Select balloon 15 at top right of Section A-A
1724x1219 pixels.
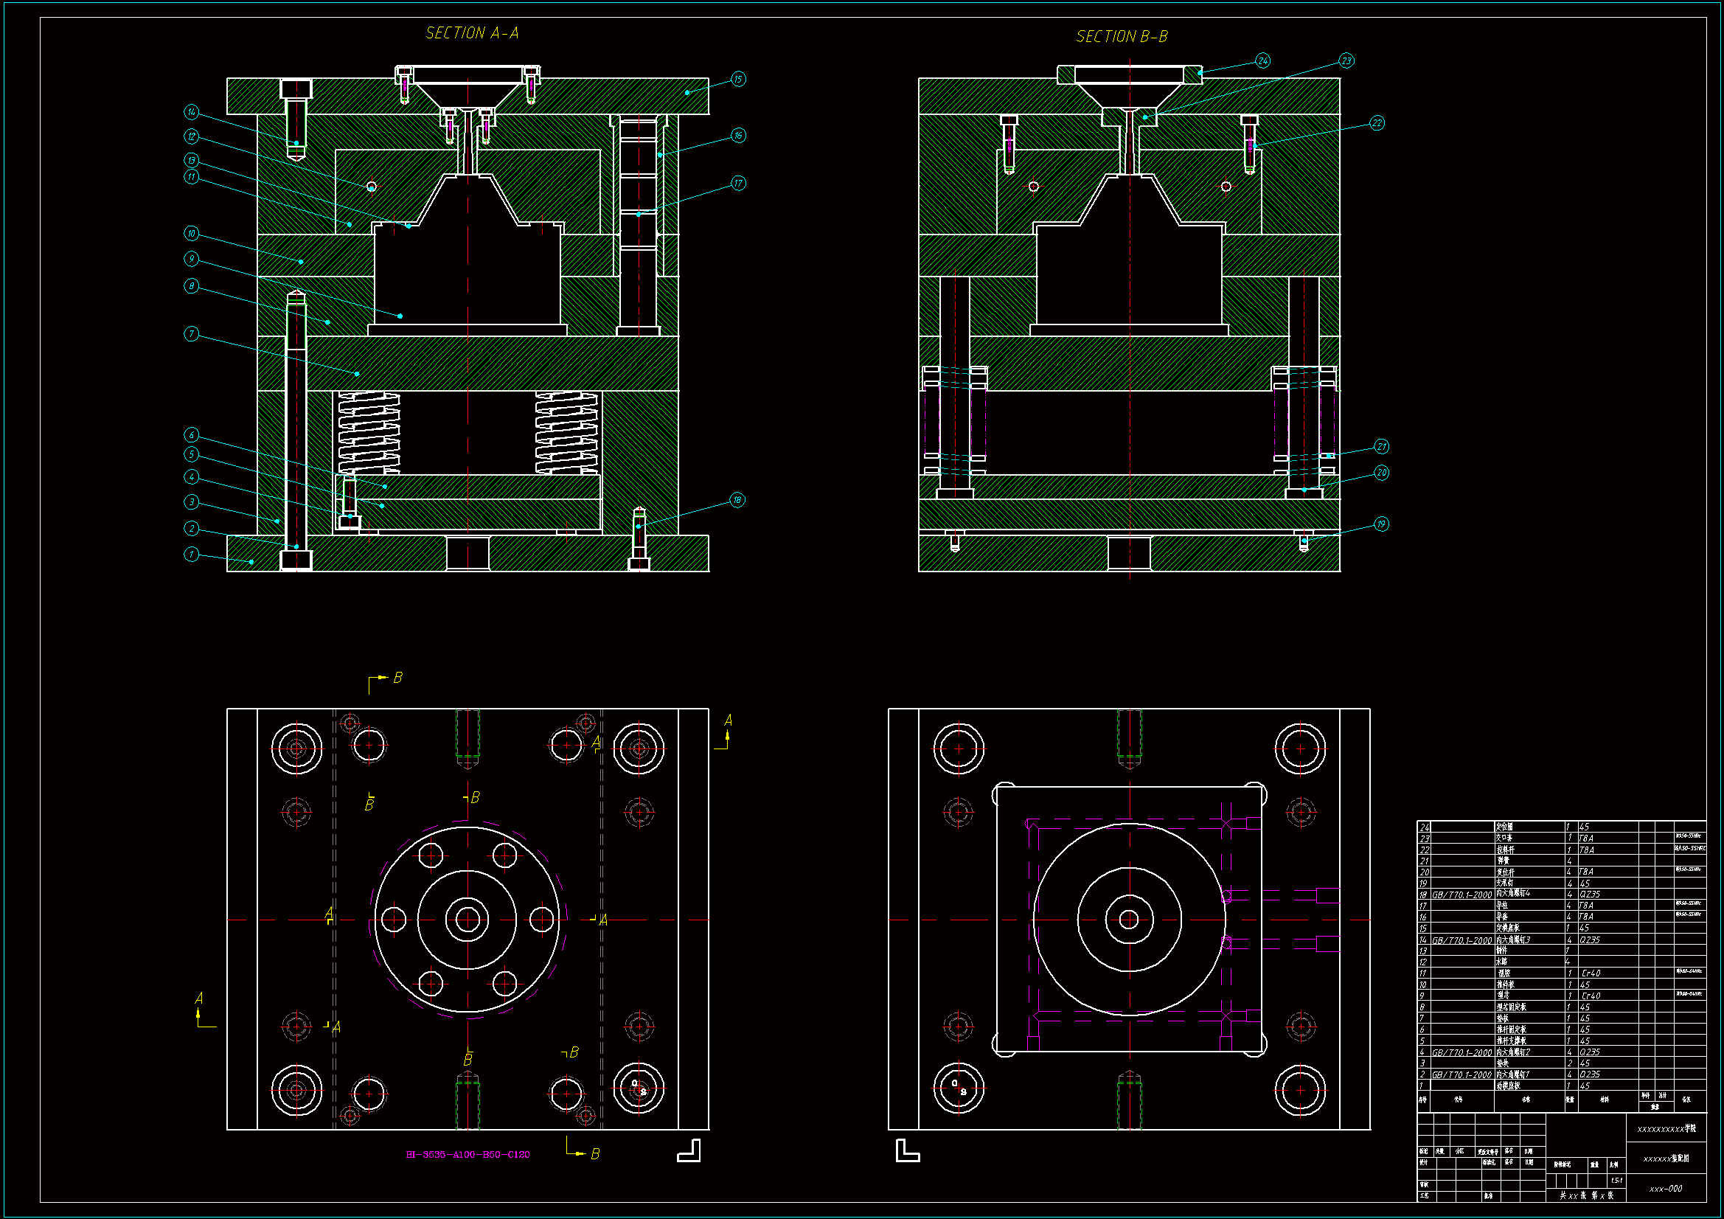pos(738,79)
